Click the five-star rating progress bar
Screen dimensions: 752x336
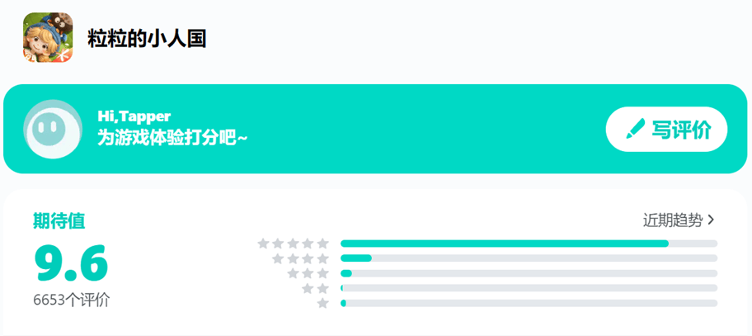coord(529,244)
